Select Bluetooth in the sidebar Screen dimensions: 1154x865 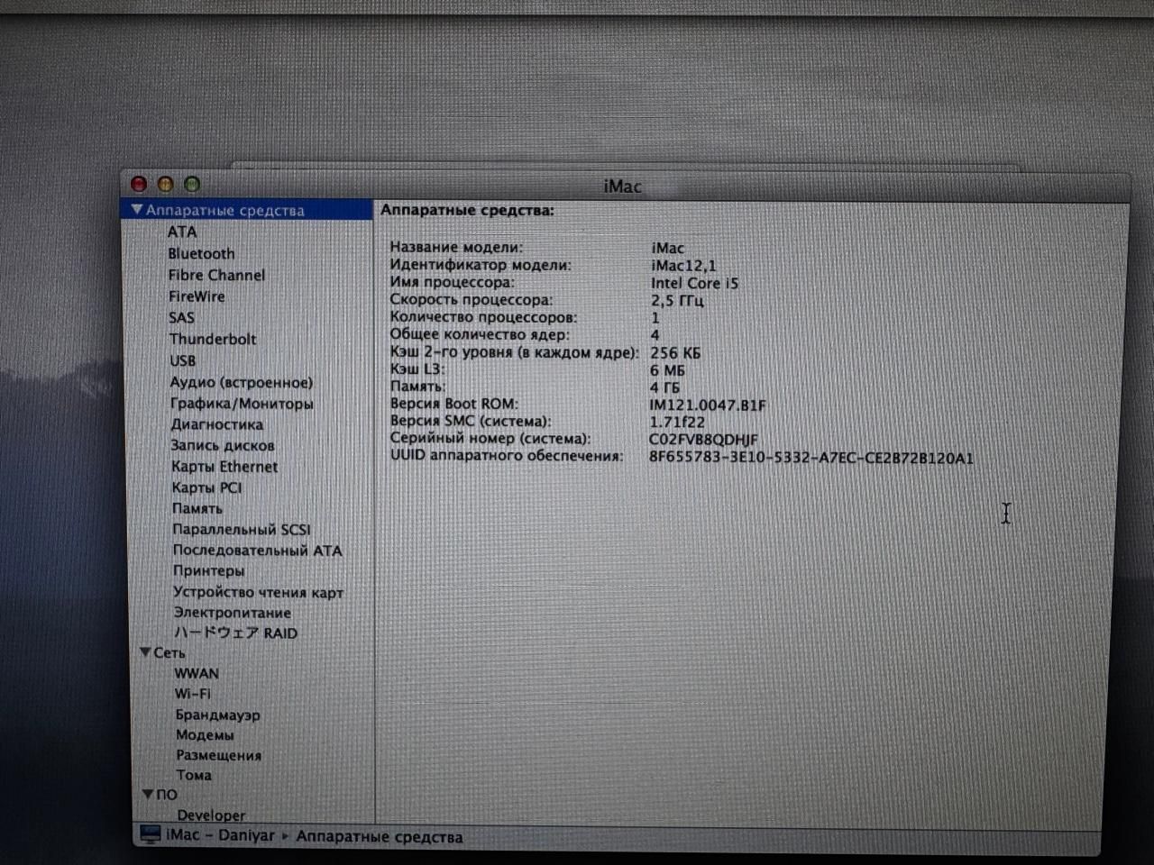201,253
